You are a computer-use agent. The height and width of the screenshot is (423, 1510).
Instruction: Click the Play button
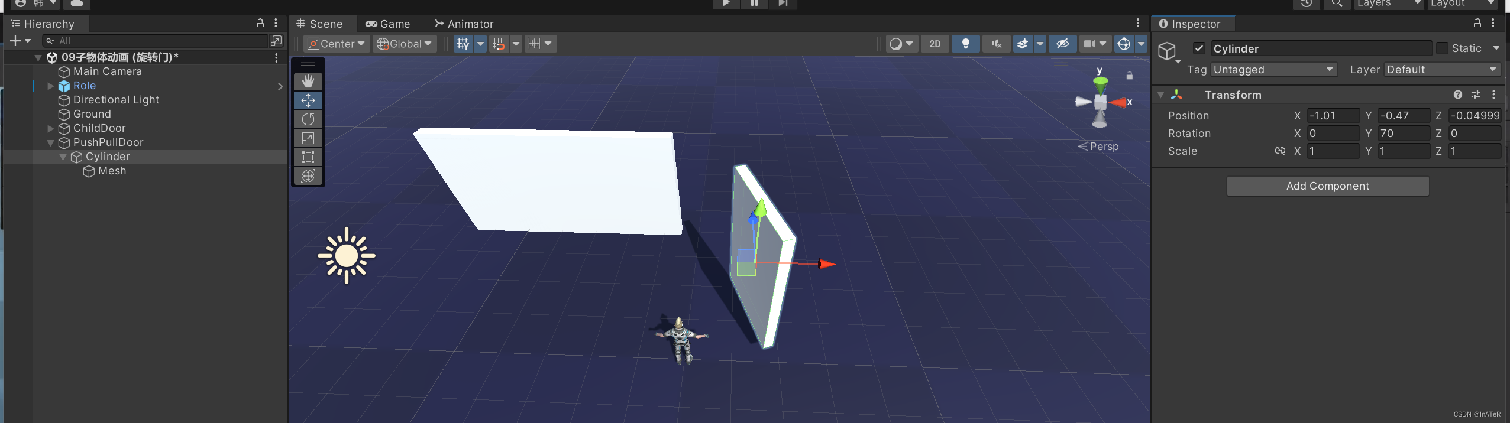click(726, 4)
